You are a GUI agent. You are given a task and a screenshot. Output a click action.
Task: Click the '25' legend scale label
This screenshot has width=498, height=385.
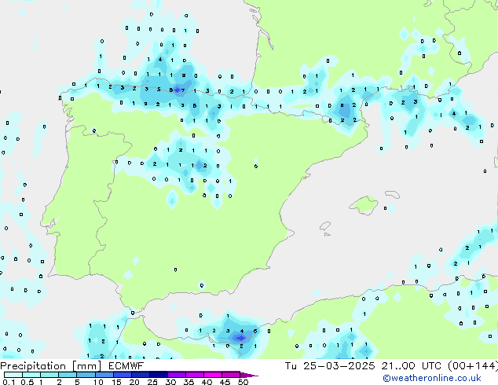click(x=152, y=382)
